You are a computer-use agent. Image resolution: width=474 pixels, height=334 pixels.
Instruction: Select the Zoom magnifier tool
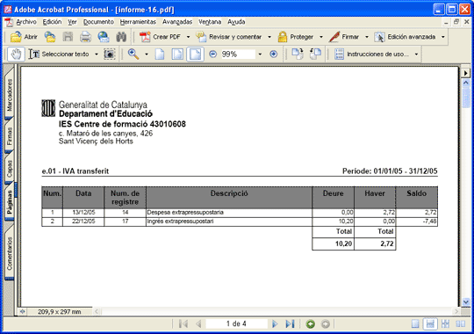point(133,54)
